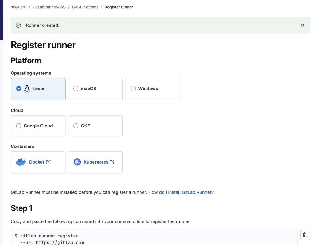Choose the GKE radio option
The height and width of the screenshot is (246, 314).
click(76, 126)
